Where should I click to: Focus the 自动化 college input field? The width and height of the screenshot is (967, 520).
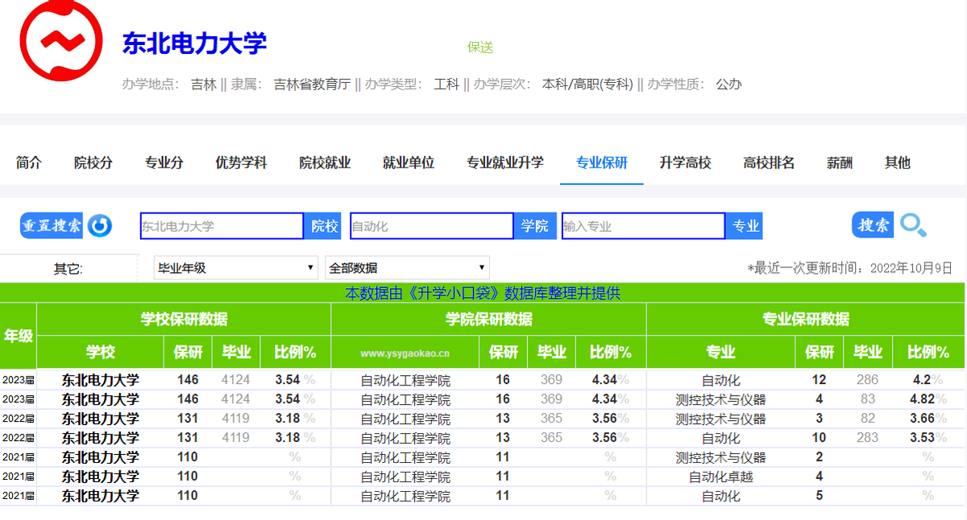pos(432,226)
